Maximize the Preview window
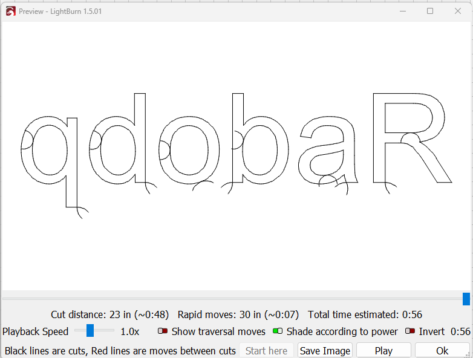The image size is (473, 358). (x=430, y=11)
